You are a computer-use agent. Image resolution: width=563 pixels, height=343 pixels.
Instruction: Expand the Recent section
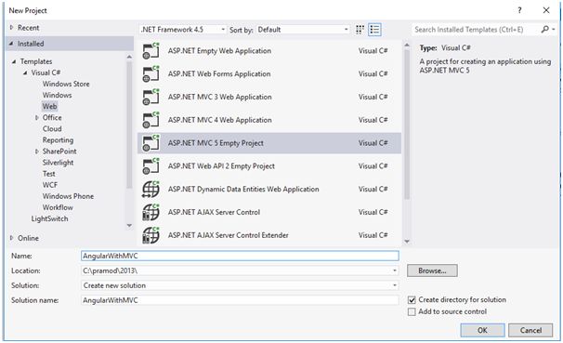(x=11, y=27)
